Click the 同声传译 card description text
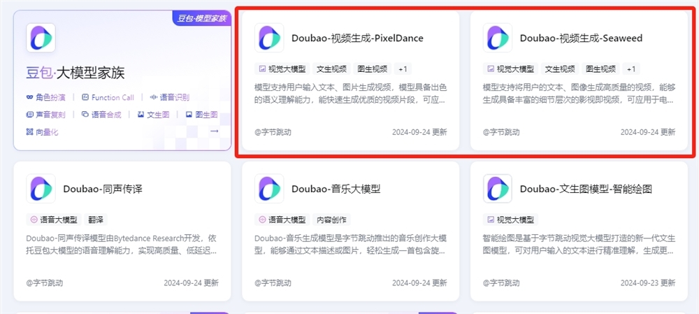The height and width of the screenshot is (314, 699). coord(122,245)
